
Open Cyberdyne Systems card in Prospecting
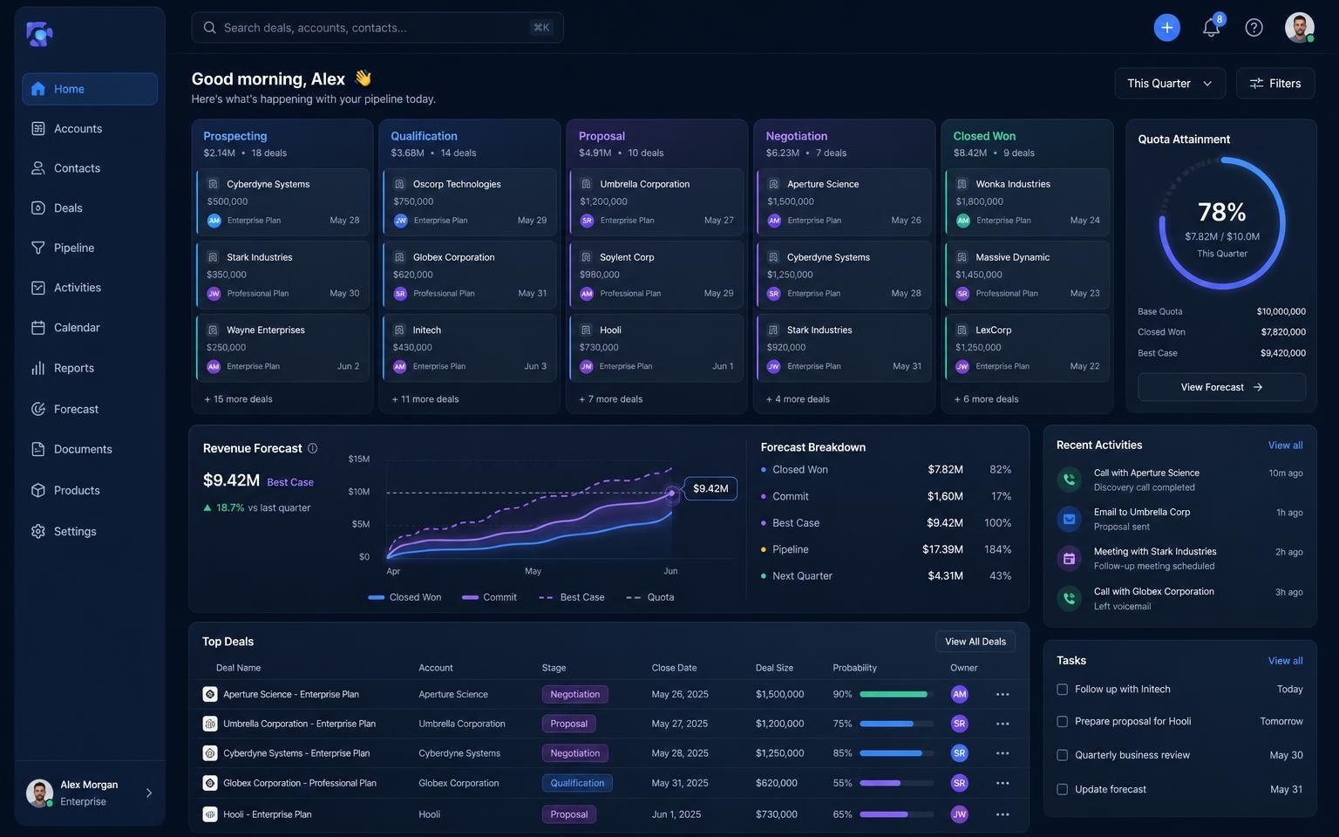(x=283, y=201)
